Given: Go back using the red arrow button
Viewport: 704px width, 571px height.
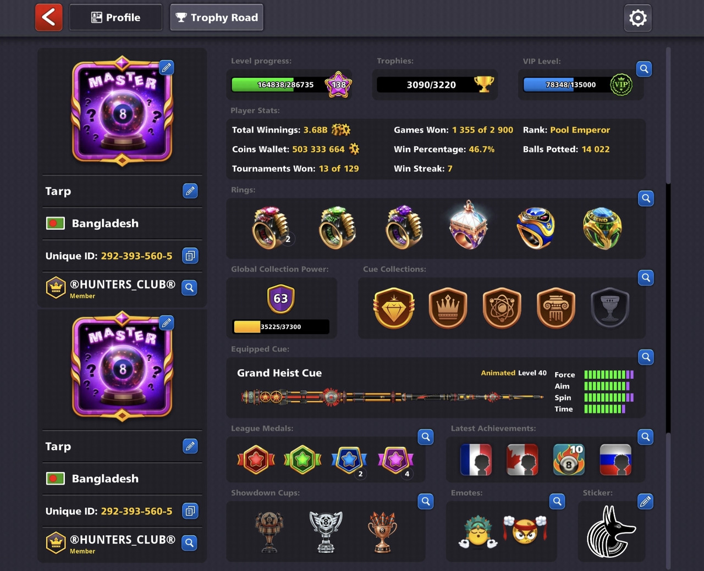Looking at the screenshot, I should [x=49, y=17].
